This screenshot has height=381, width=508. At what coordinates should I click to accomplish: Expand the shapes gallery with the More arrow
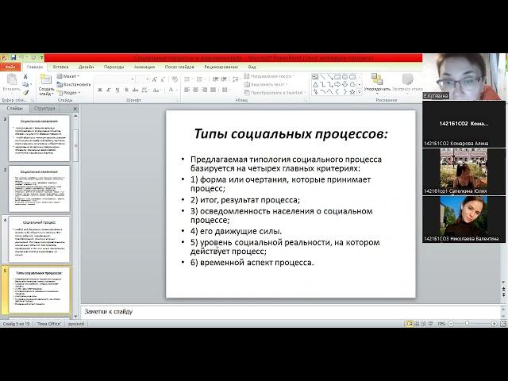tap(360, 93)
